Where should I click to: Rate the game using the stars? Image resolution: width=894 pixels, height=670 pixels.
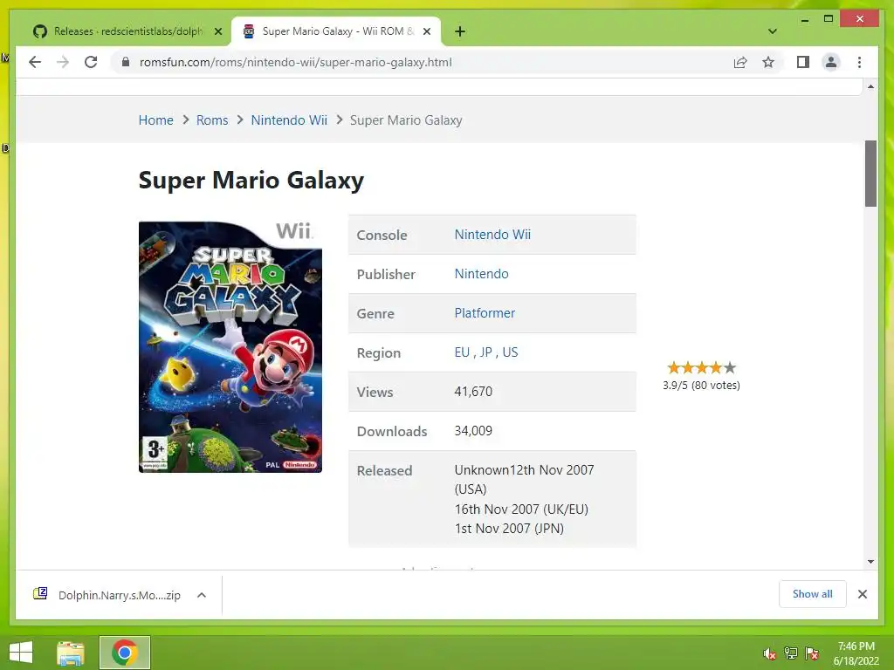coord(701,367)
